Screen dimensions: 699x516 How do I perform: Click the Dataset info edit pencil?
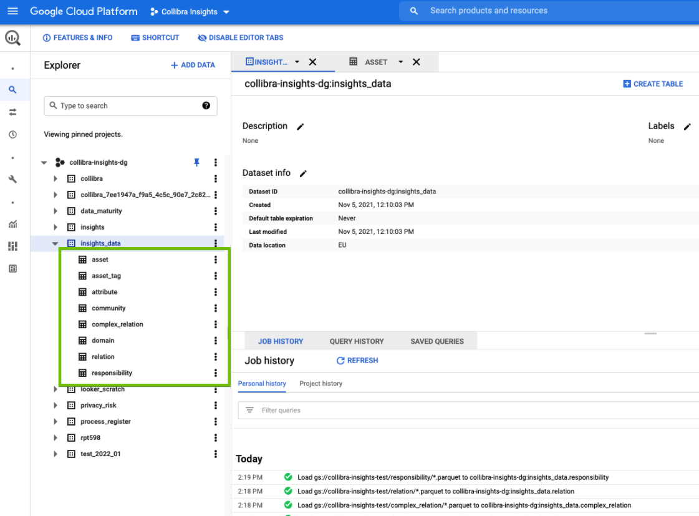[x=303, y=173]
